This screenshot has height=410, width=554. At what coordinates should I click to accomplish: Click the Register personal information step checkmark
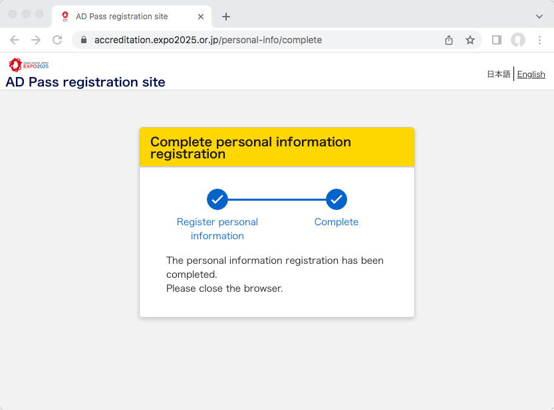click(x=217, y=199)
